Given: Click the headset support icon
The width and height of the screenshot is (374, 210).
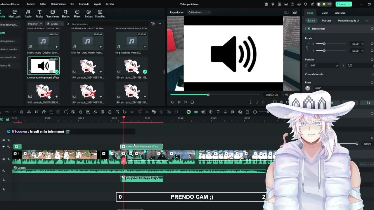Looking at the screenshot, I should [x=305, y=4].
